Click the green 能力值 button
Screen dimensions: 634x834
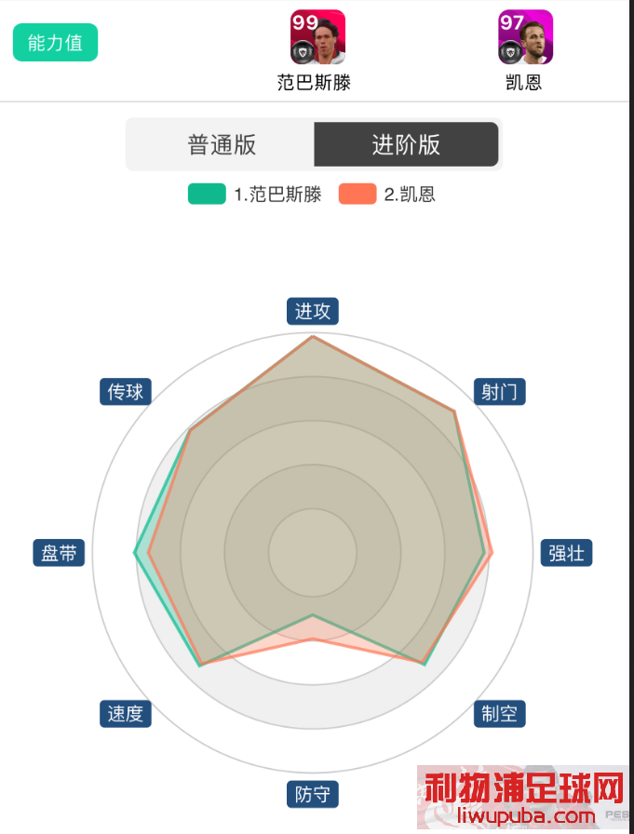point(55,43)
